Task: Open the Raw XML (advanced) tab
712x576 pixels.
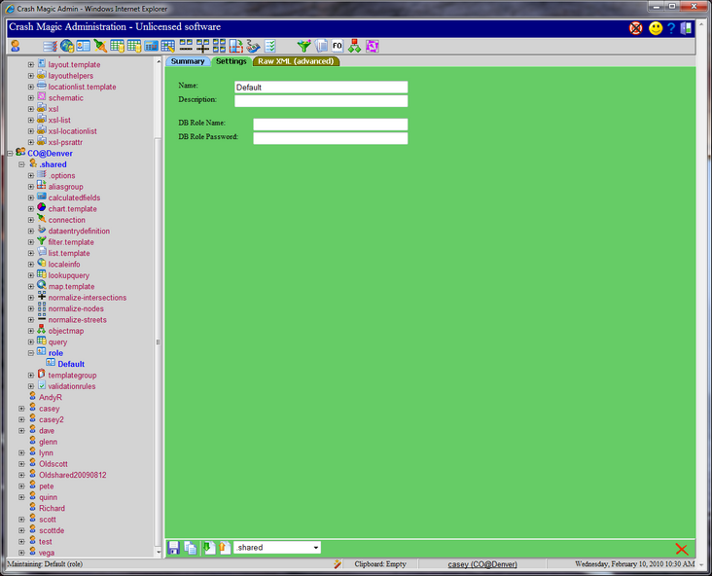Action: pyautogui.click(x=296, y=61)
